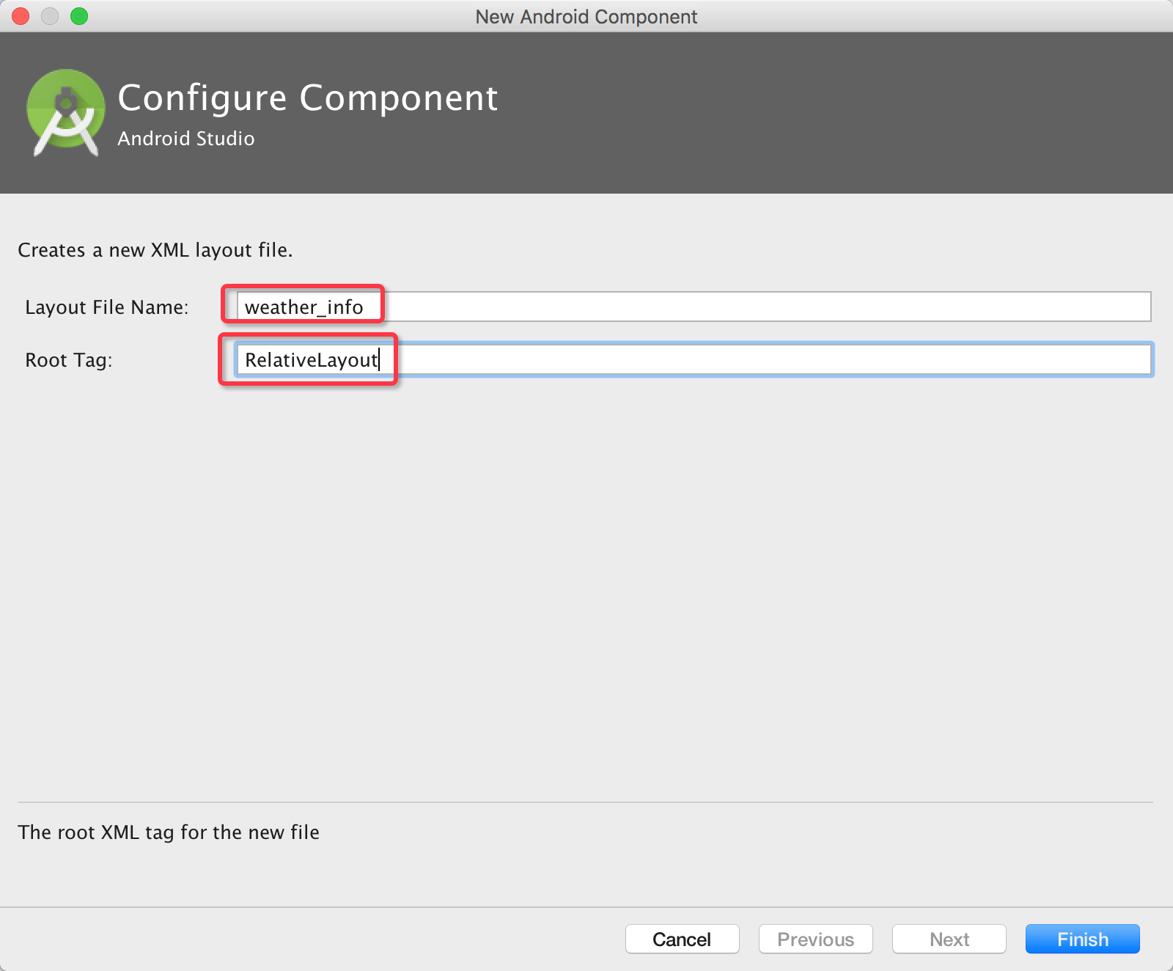Go back with the Previous button
The height and width of the screenshot is (971, 1173).
point(815,939)
